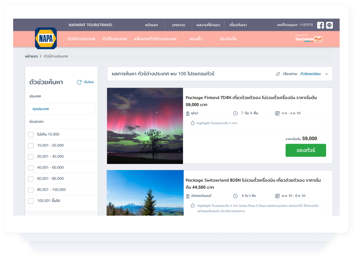Image resolution: width=356 pixels, height=258 pixels.
Task: Open the LINE contact icon
Action: (329, 25)
